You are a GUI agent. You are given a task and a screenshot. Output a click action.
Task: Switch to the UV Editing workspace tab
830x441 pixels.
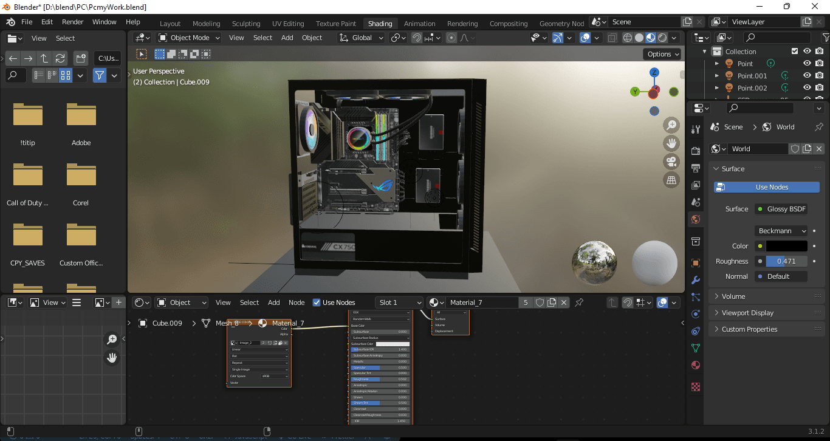(x=288, y=24)
